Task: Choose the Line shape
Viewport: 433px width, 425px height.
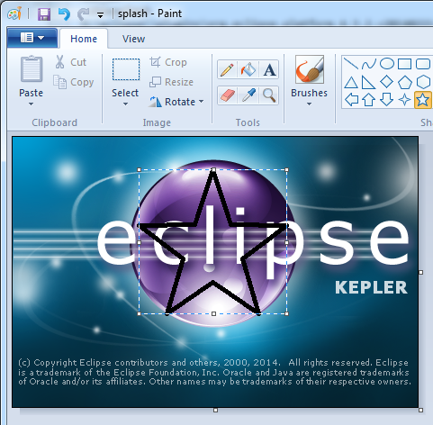Action: tap(350, 64)
